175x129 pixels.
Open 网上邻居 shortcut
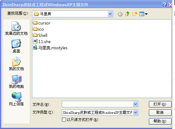(x=16, y=99)
